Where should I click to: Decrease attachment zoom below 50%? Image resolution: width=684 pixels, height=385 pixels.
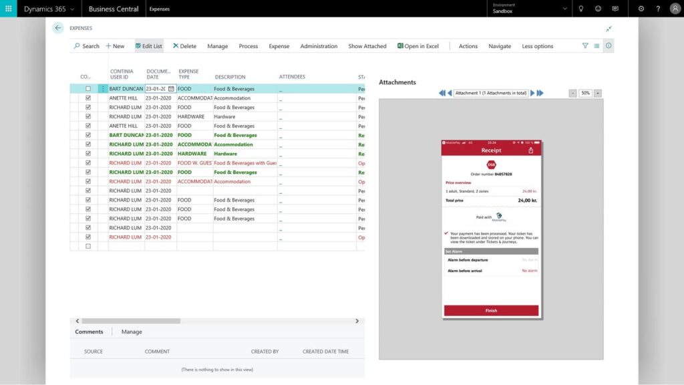pos(573,93)
